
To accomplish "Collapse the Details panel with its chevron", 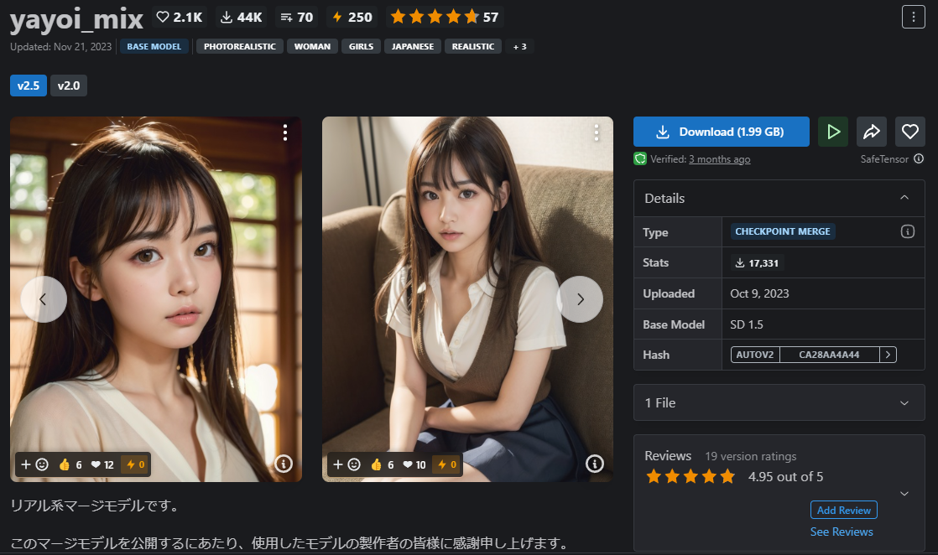I will tap(904, 198).
